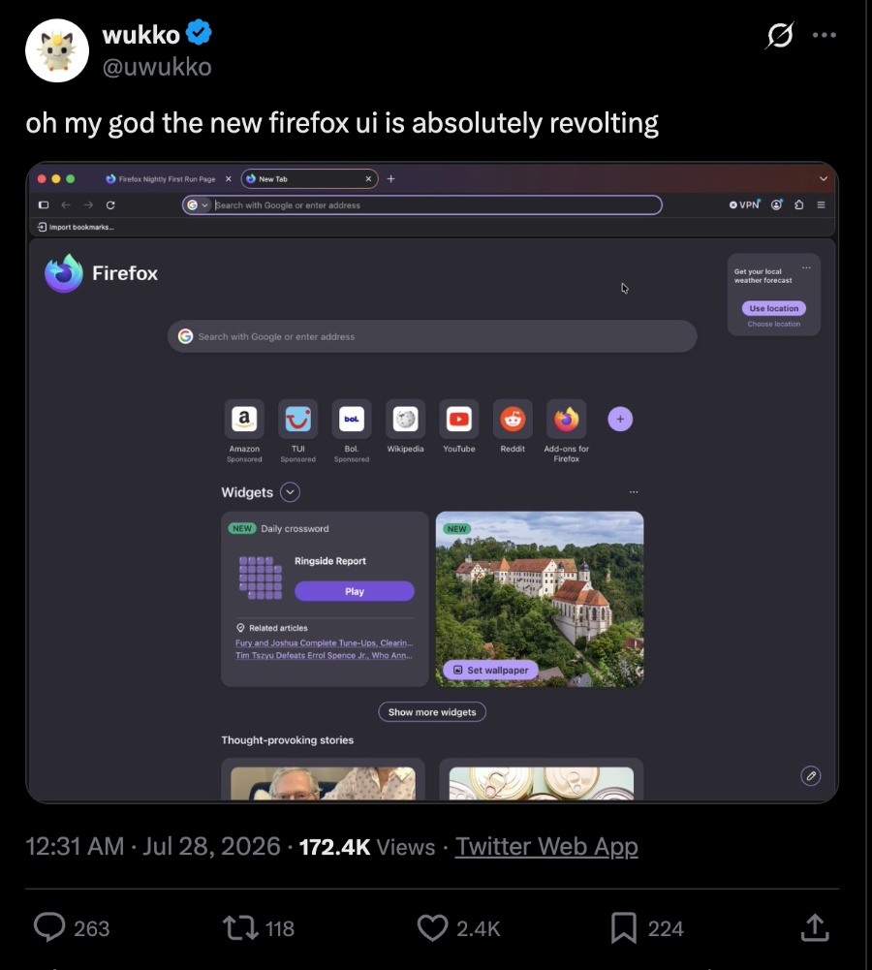872x970 pixels.
Task: Retweet the post via repost icon
Action: [x=240, y=928]
